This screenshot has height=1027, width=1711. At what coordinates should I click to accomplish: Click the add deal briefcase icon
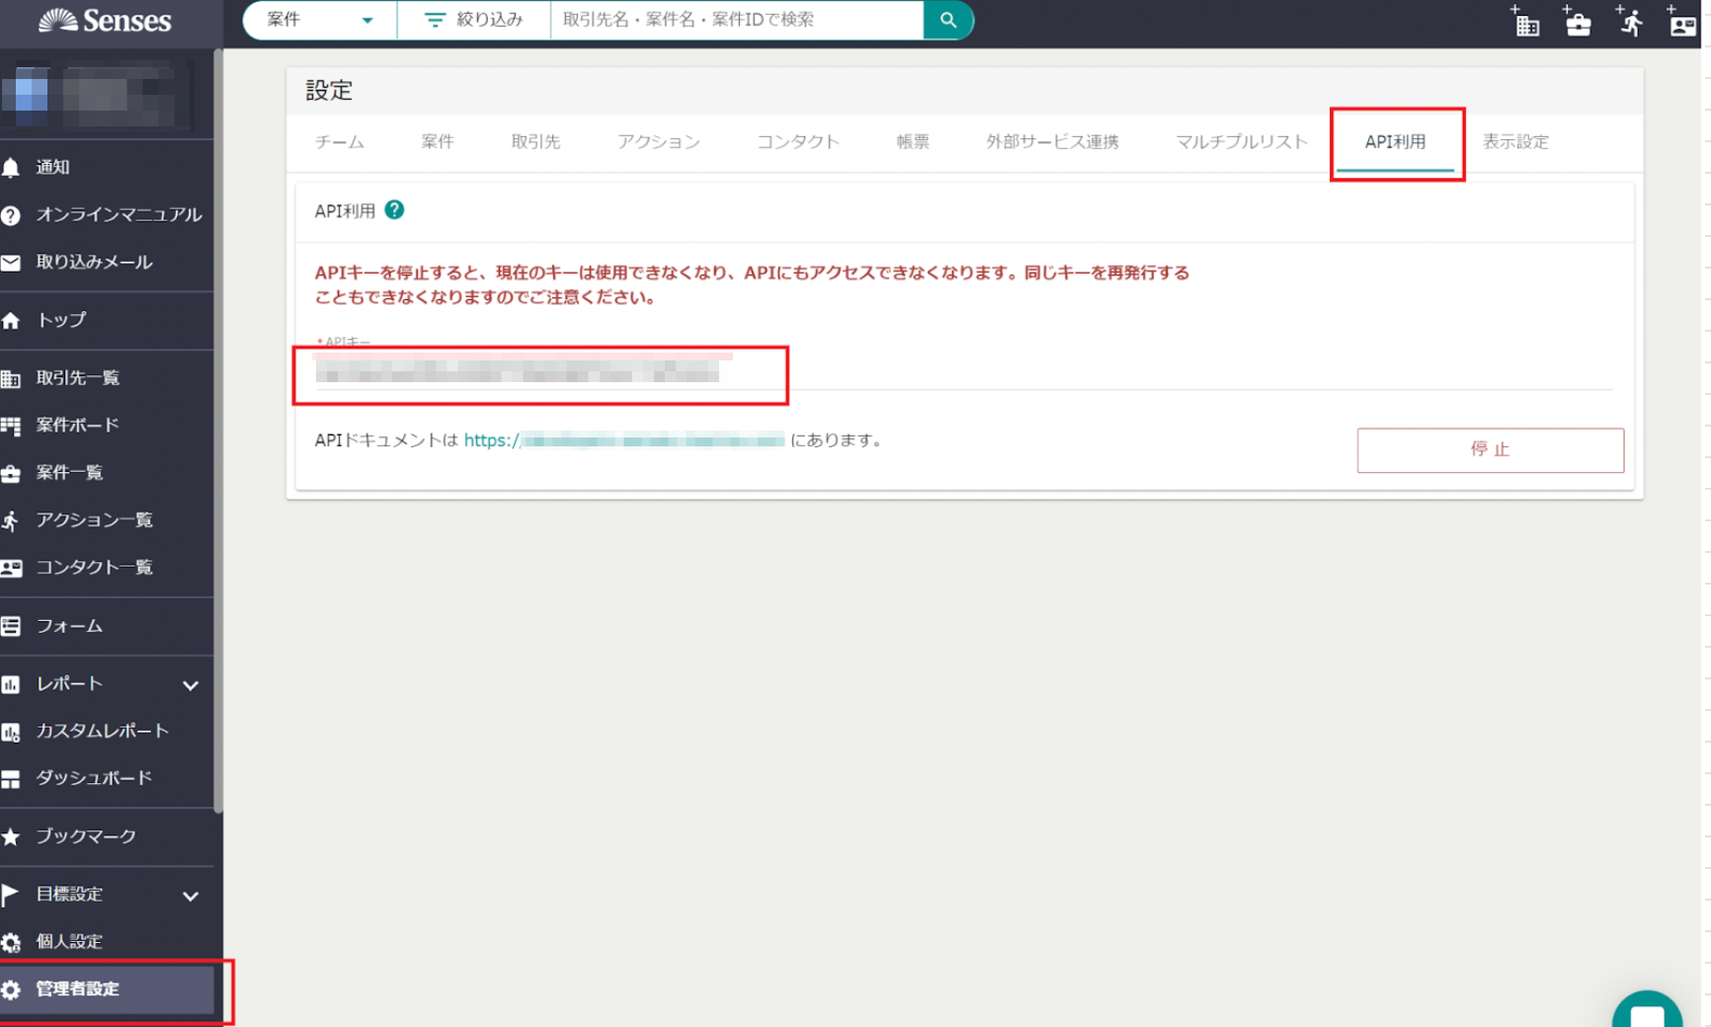pyautogui.click(x=1578, y=22)
